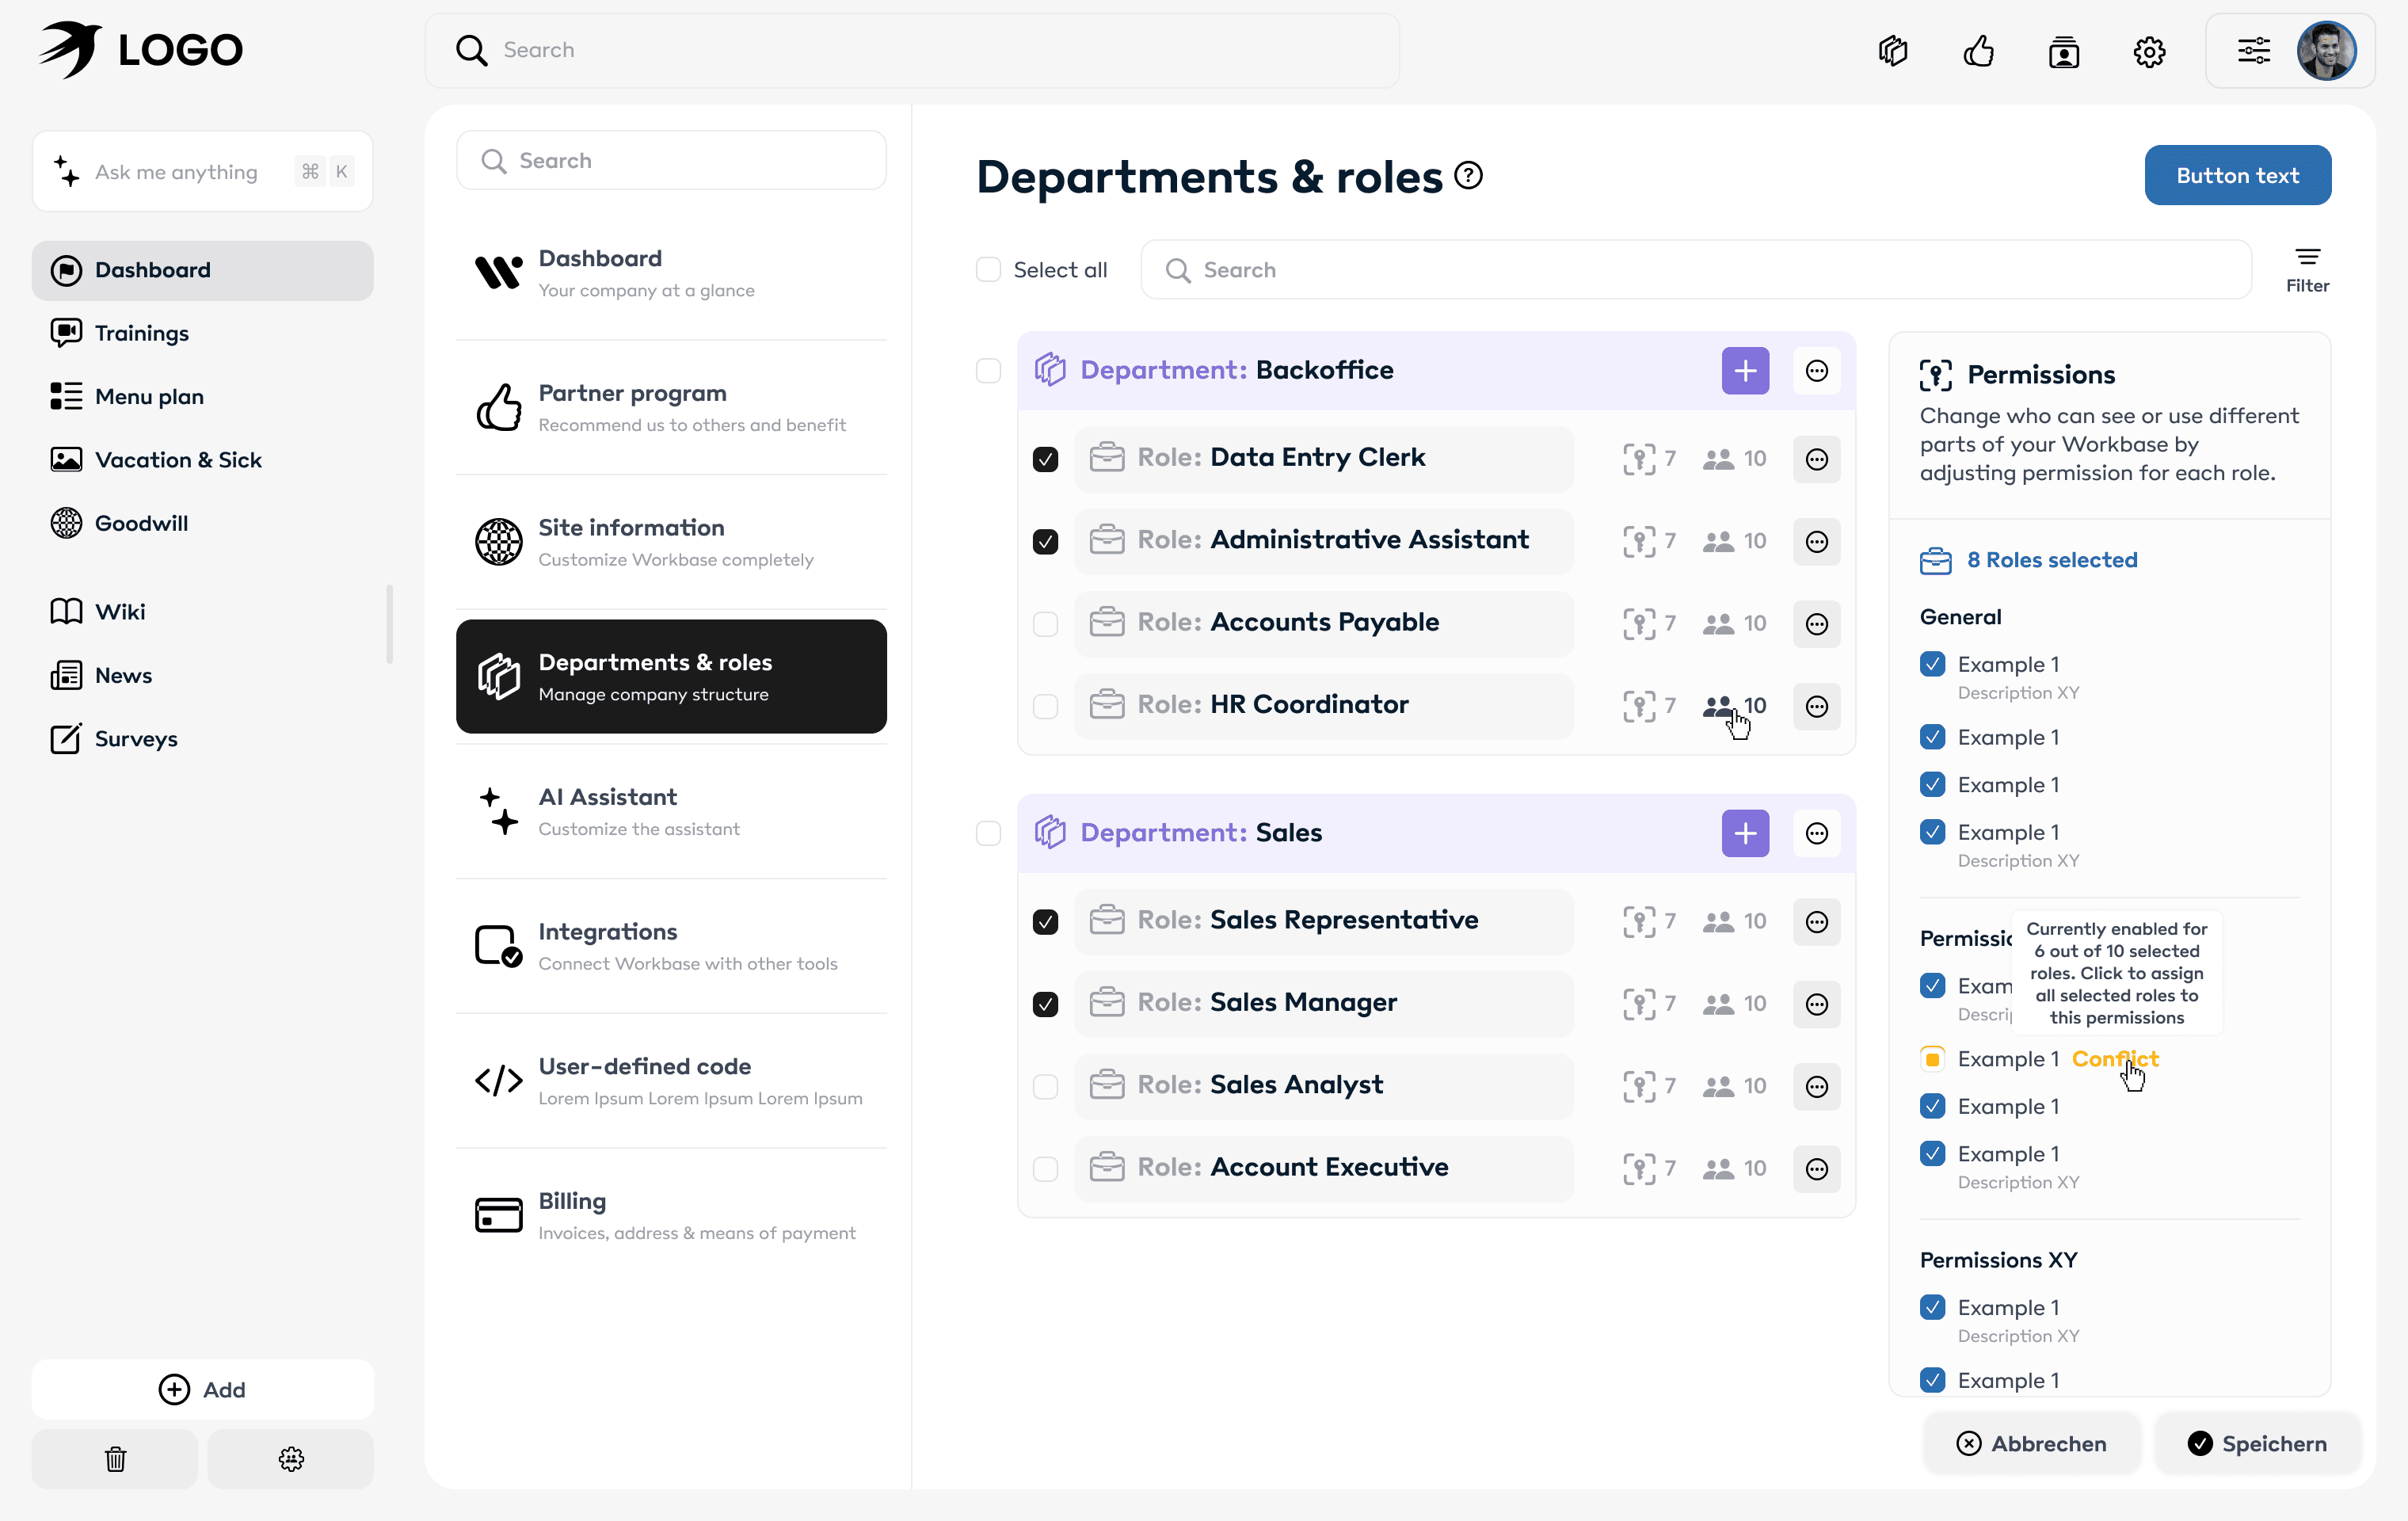The image size is (2408, 1521).
Task: Click help icon beside Departments & roles title
Action: 1468,176
